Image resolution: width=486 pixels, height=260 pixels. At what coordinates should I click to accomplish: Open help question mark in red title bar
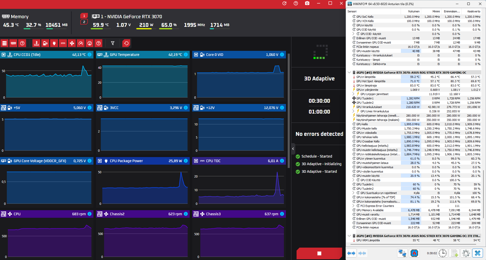(296, 3)
